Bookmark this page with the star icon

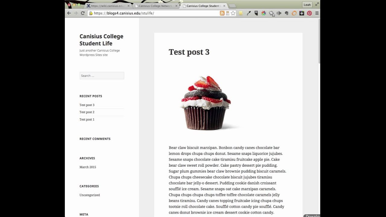pyautogui.click(x=233, y=13)
